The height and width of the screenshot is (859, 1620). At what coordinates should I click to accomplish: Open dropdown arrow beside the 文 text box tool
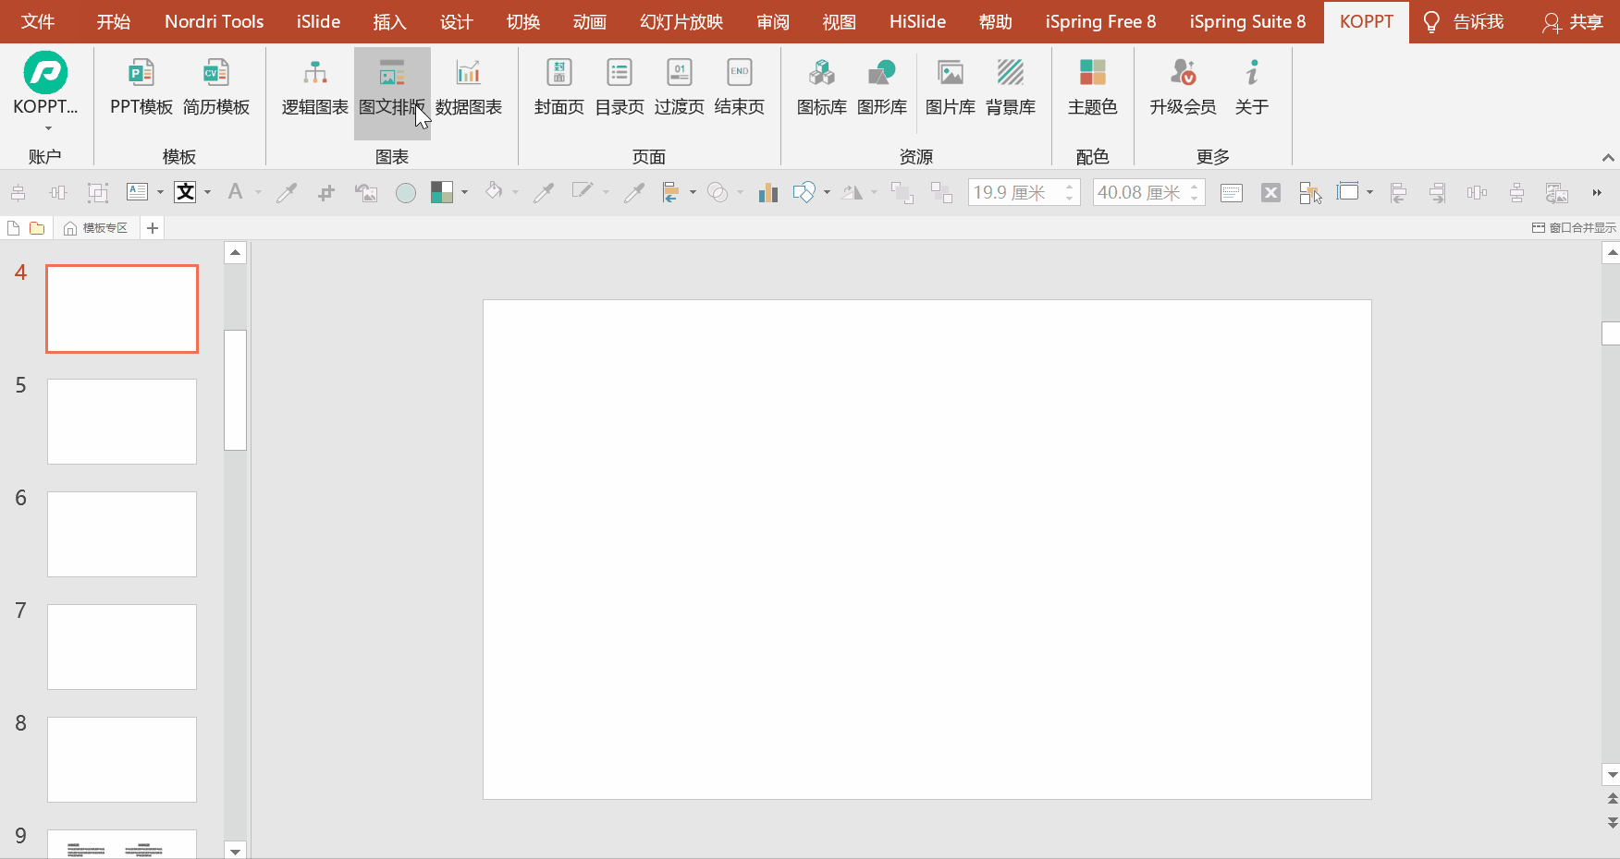tap(208, 192)
